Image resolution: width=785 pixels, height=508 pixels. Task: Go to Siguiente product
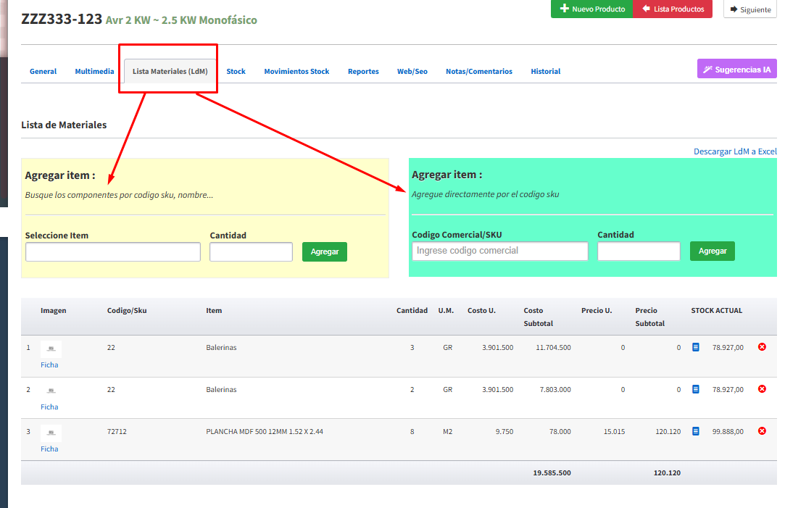[750, 9]
